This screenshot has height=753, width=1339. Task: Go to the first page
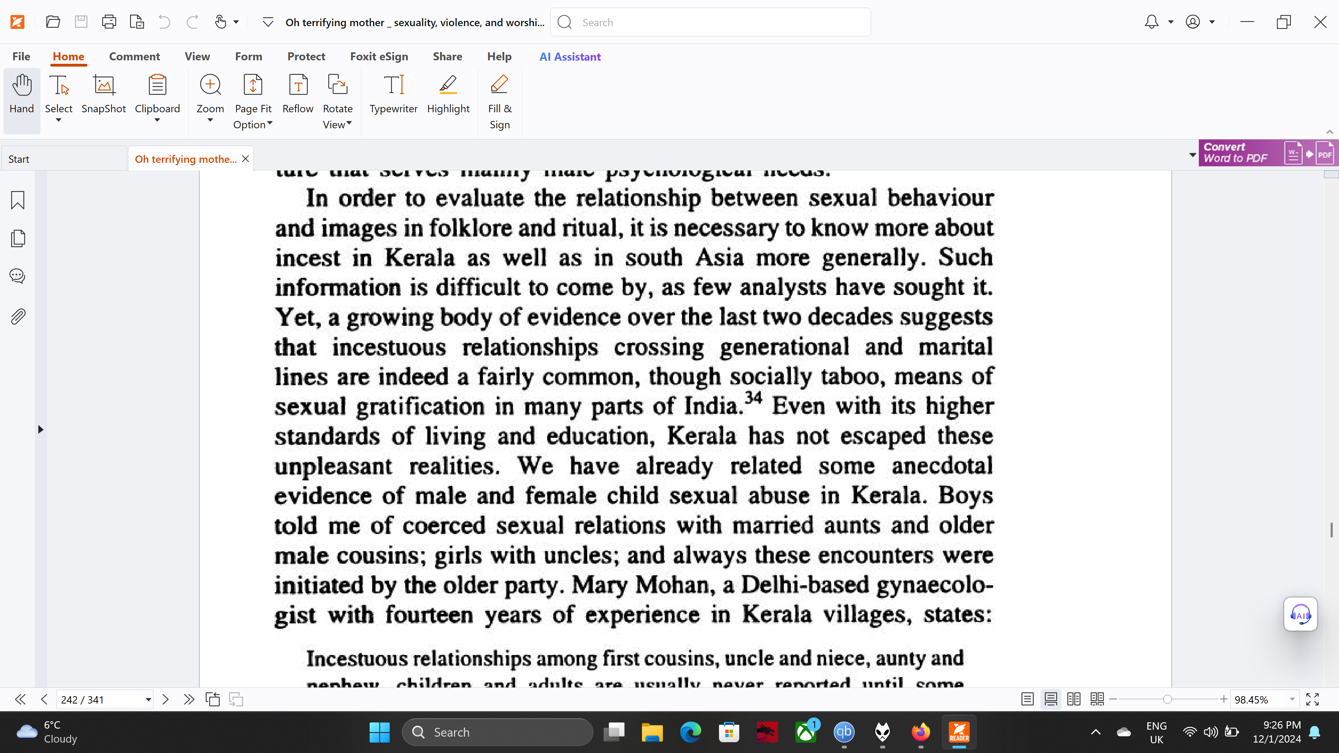click(x=20, y=699)
